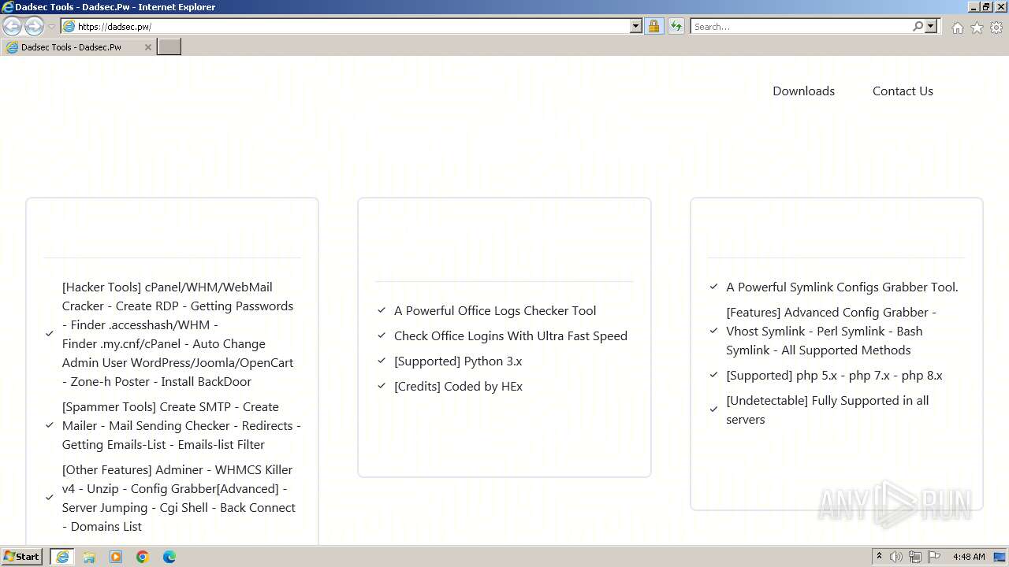Open the volume speaker tray icon
Screen dimensions: 1009x567
click(896, 557)
